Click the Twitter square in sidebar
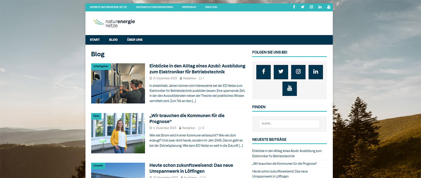The width and height of the screenshot is (421, 178). coord(281,72)
